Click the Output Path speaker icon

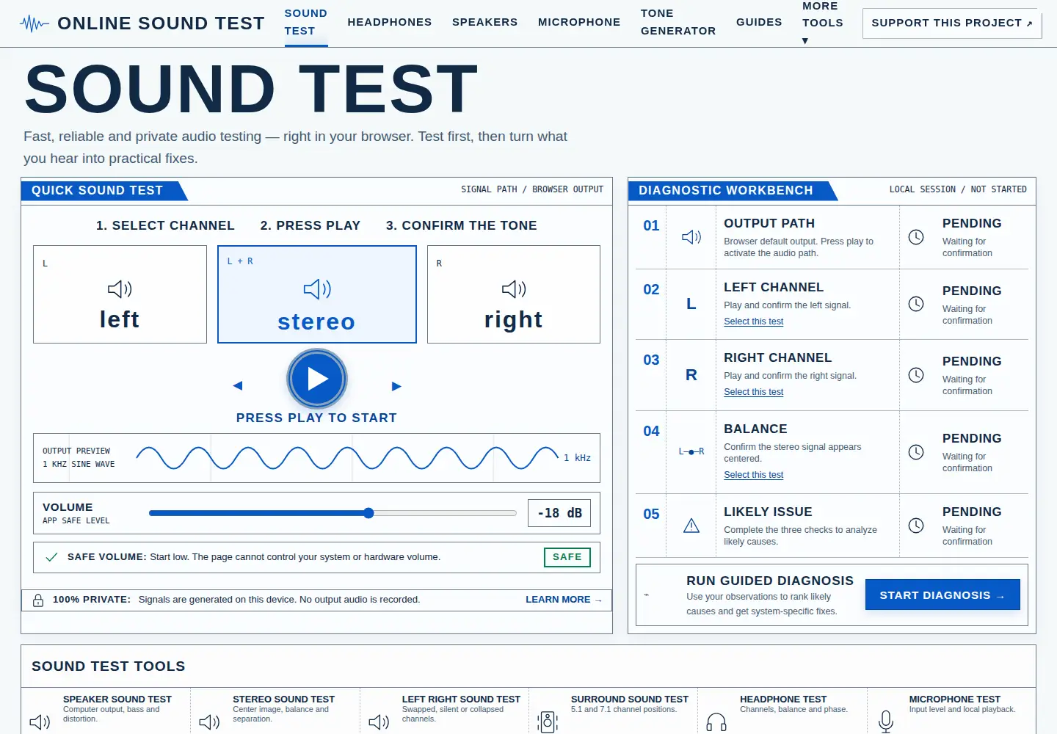[691, 237]
